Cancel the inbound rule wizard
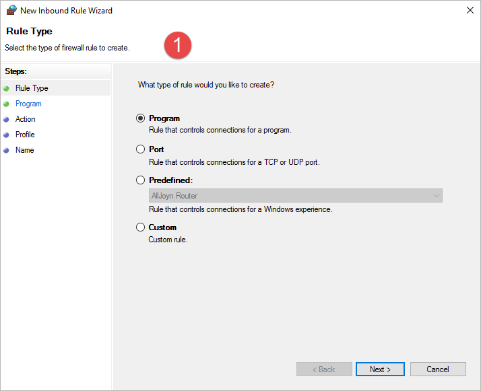 (x=438, y=369)
